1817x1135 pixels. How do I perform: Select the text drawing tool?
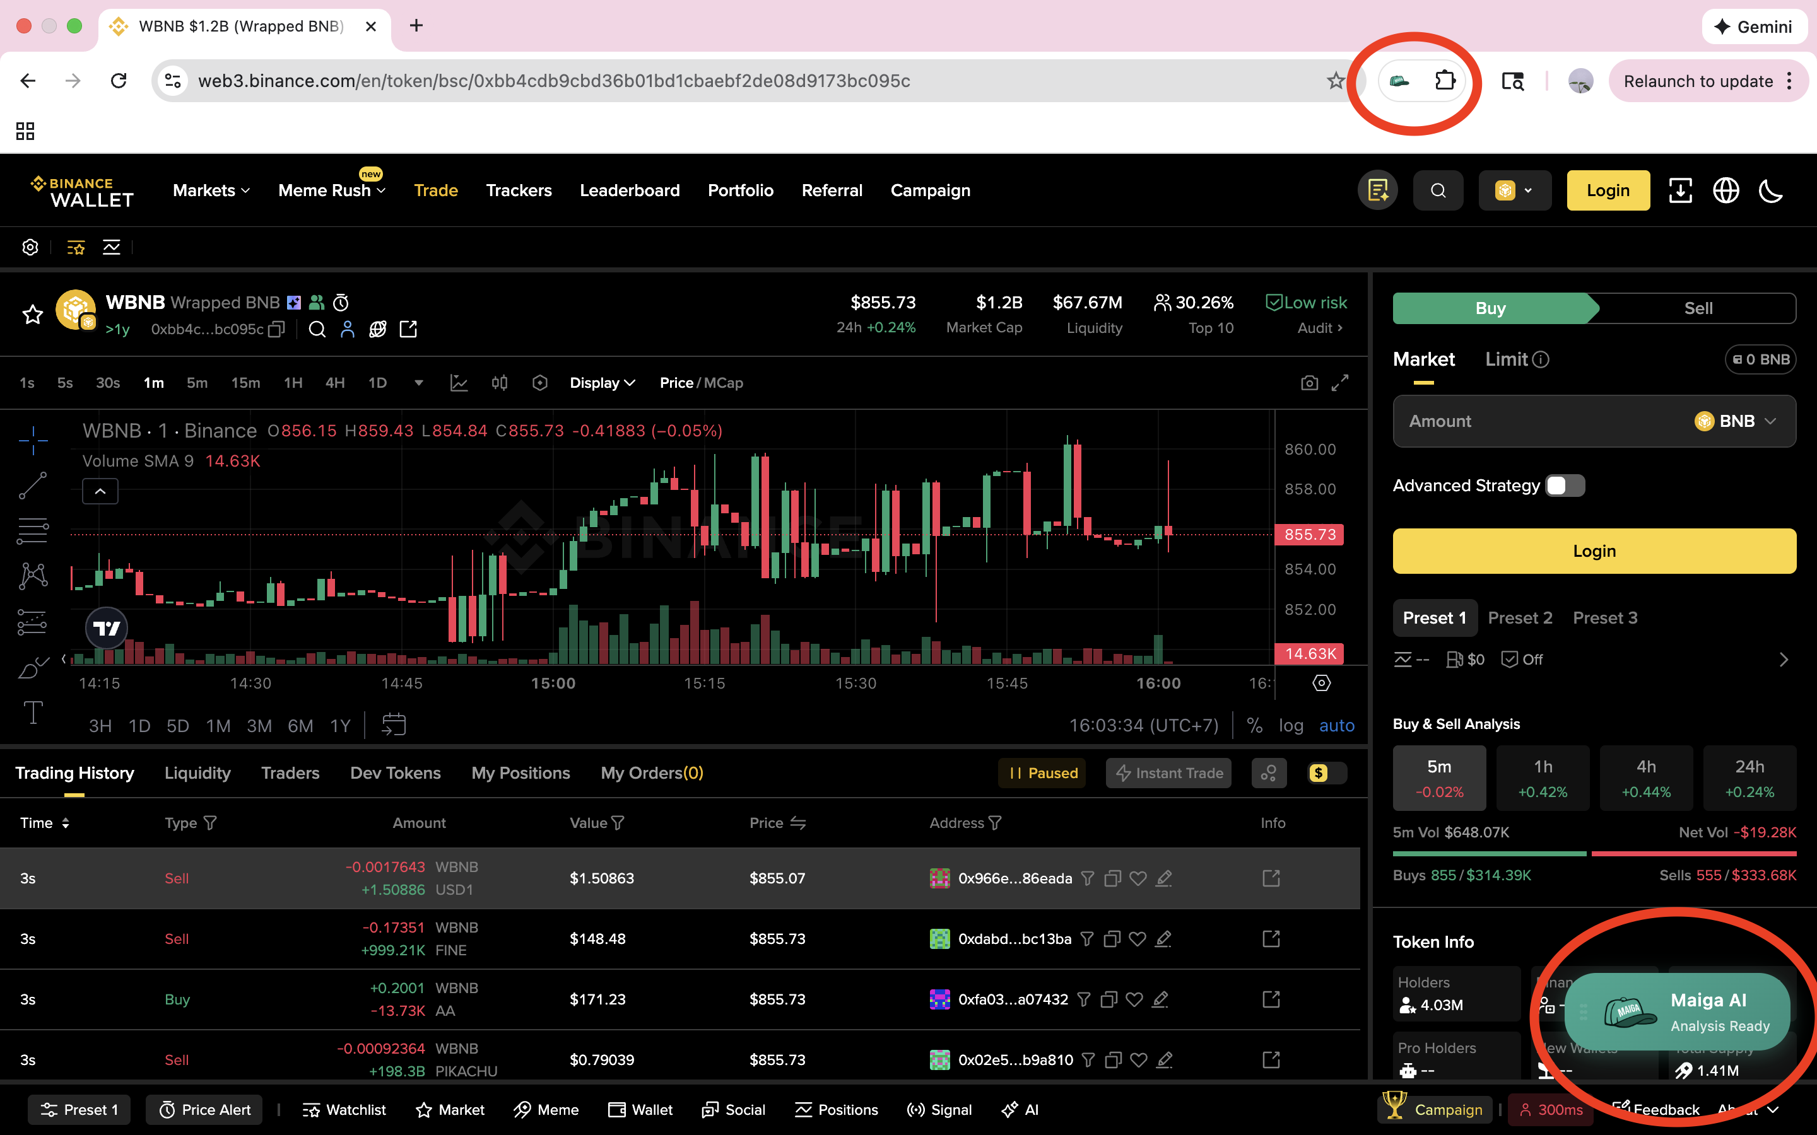[x=32, y=713]
